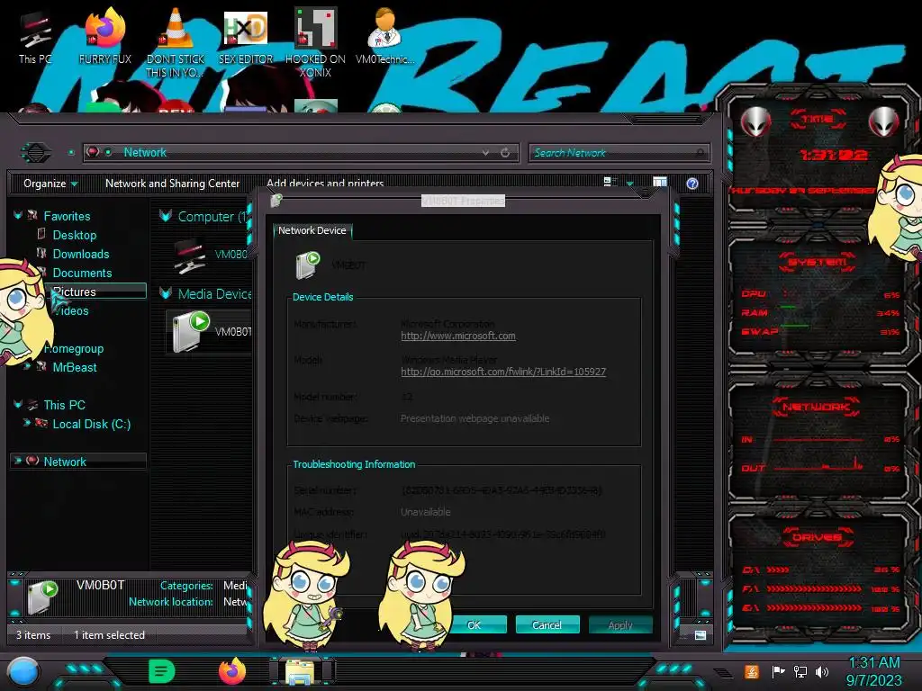Collapse the Computer group header

point(166,216)
